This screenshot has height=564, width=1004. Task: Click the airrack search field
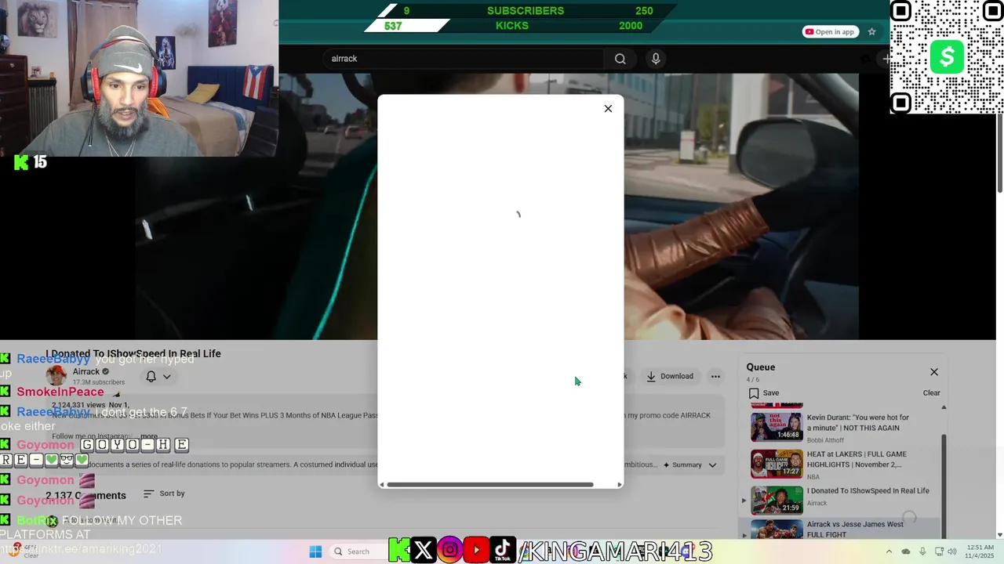pyautogui.click(x=463, y=59)
